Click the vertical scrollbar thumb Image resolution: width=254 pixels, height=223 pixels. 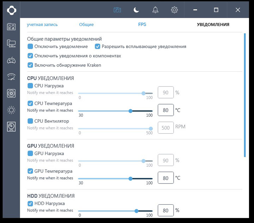[245, 95]
